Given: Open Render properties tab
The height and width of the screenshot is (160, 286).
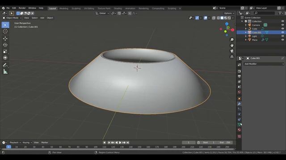Looking at the screenshot, I should click(240, 71).
